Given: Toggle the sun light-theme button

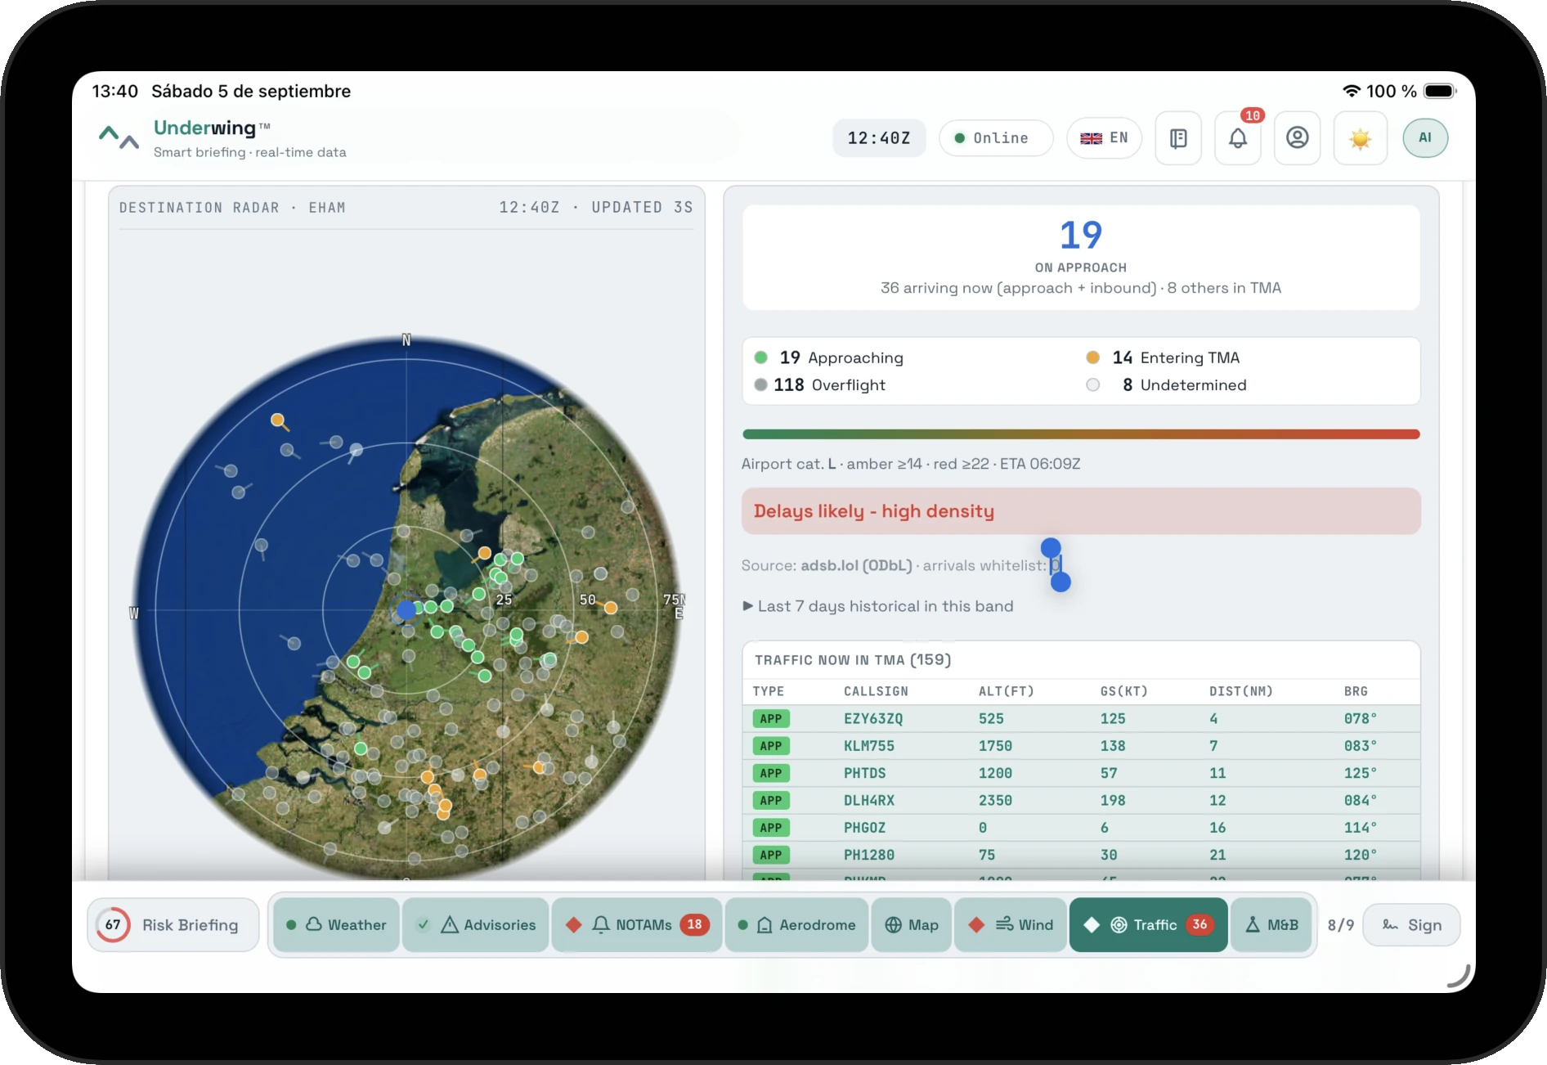Looking at the screenshot, I should (x=1361, y=138).
